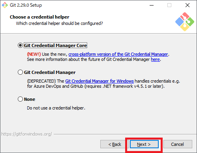Open the Git Credential Manager for Windows link

click(99, 81)
